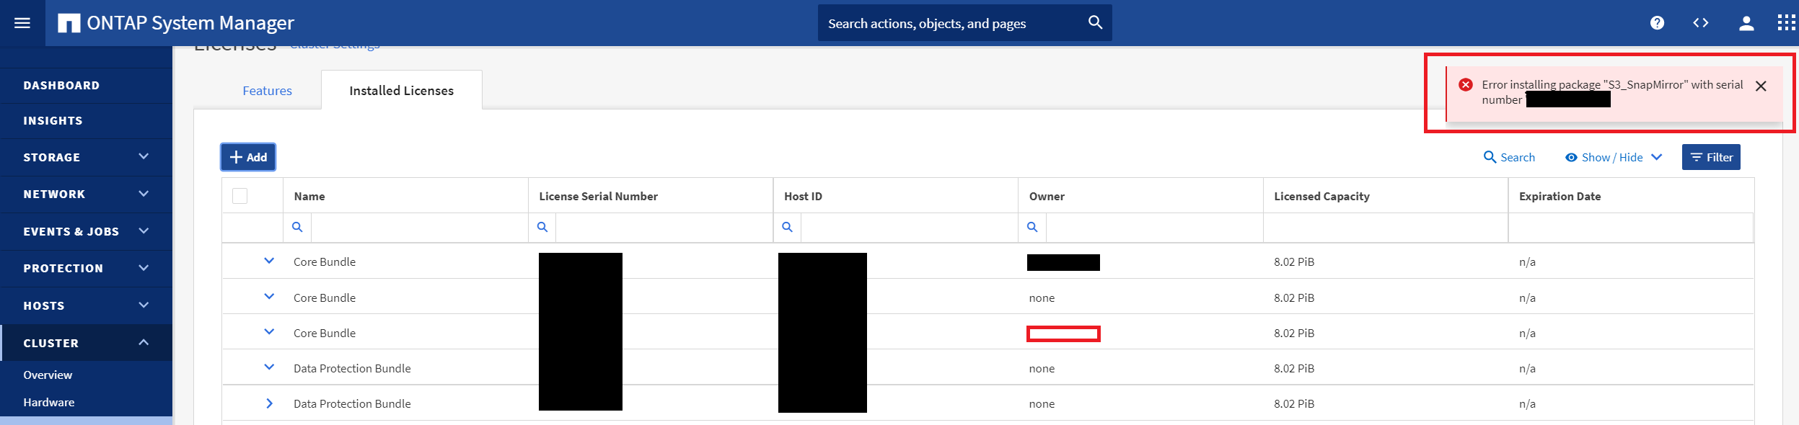Expand the Storage menu chevron
Image resolution: width=1799 pixels, height=425 pixels.
click(144, 156)
